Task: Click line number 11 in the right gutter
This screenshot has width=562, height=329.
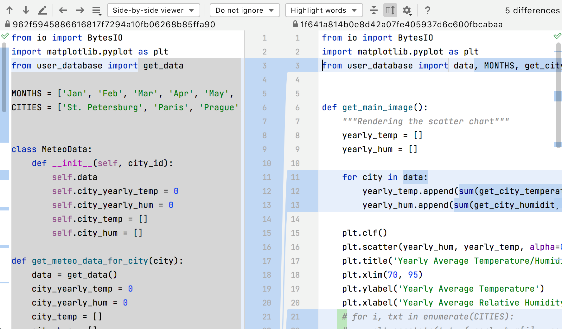Action: pyautogui.click(x=295, y=177)
